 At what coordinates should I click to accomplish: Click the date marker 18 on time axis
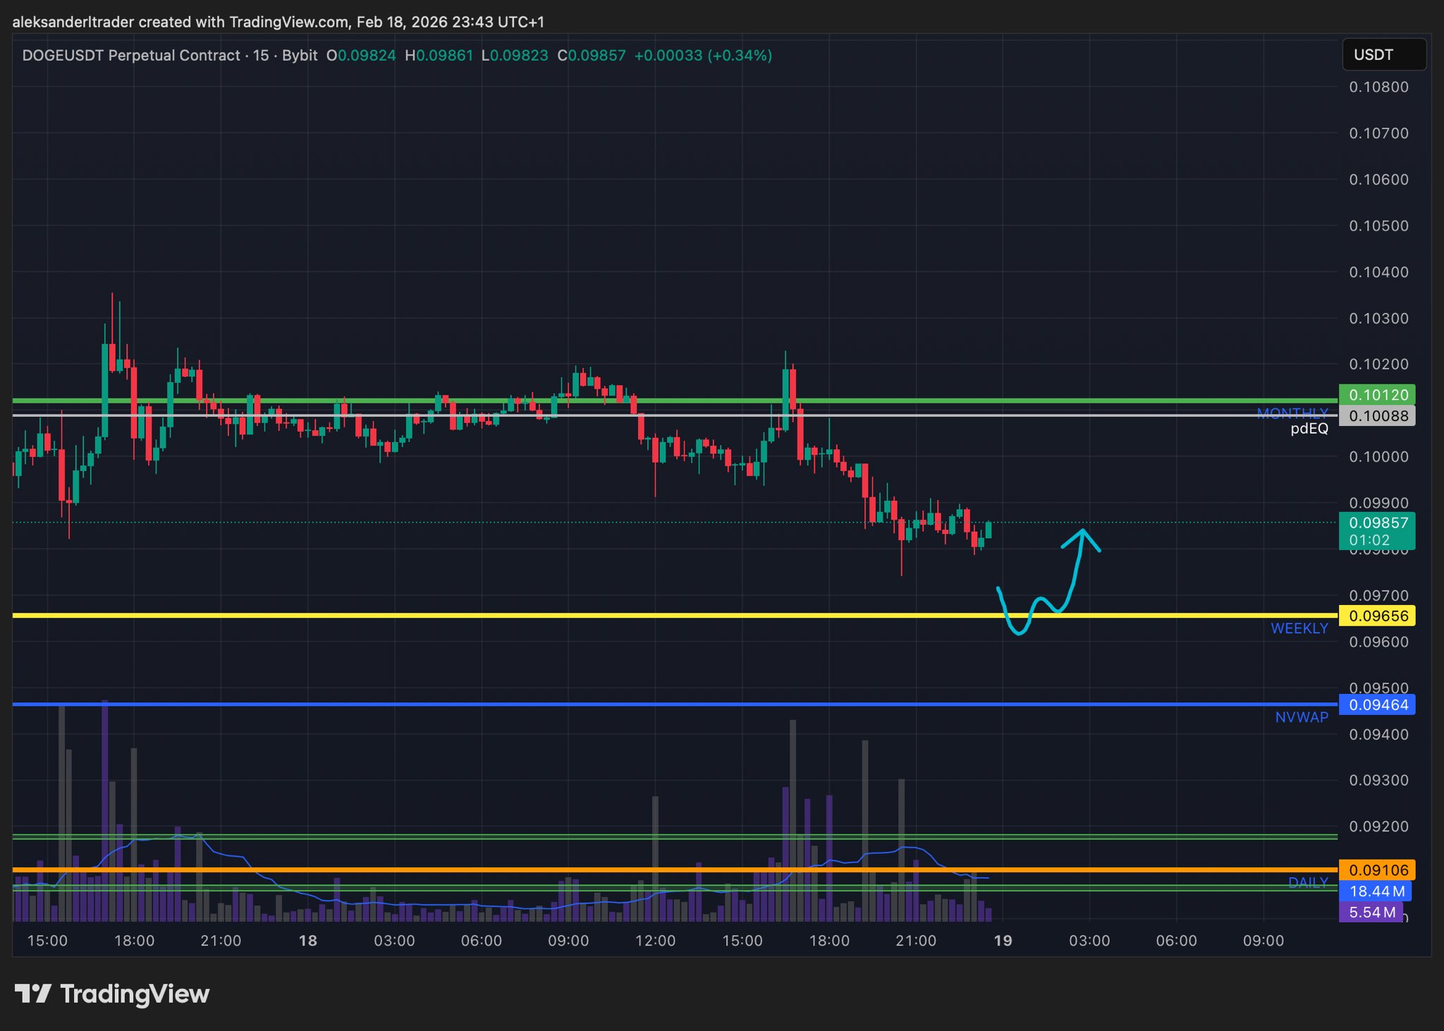coord(307,941)
